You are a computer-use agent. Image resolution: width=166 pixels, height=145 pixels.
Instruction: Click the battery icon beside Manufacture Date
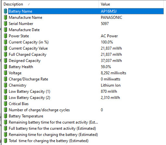click(x=6, y=30)
